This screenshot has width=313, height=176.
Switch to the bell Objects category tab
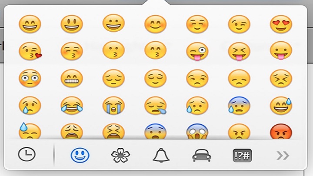161,156
